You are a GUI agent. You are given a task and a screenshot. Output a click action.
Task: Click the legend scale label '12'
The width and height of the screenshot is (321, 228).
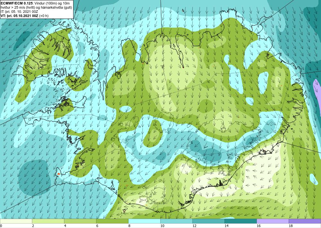[194, 226]
